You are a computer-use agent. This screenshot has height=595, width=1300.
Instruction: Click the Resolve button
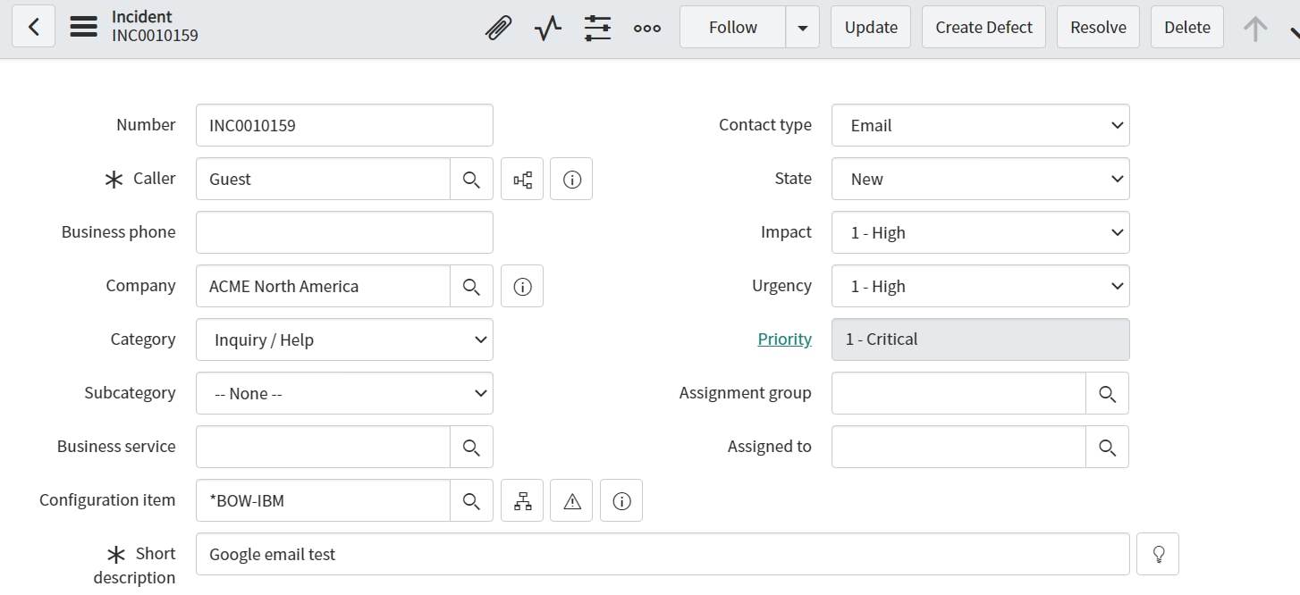(x=1098, y=27)
